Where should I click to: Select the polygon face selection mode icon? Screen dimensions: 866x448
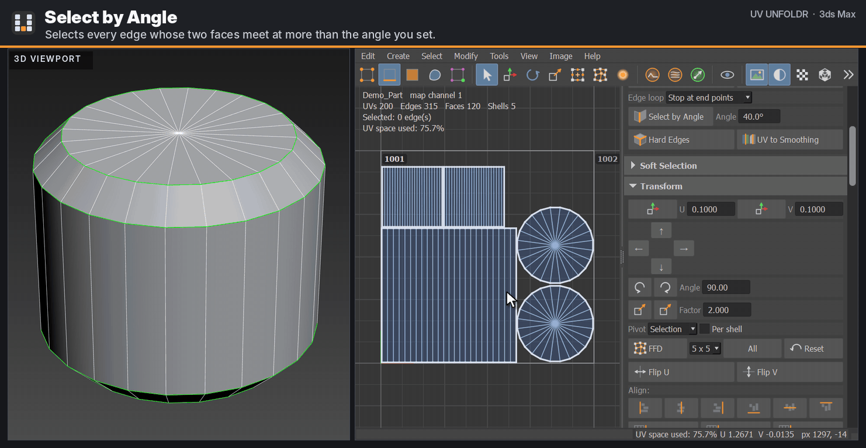click(x=413, y=75)
